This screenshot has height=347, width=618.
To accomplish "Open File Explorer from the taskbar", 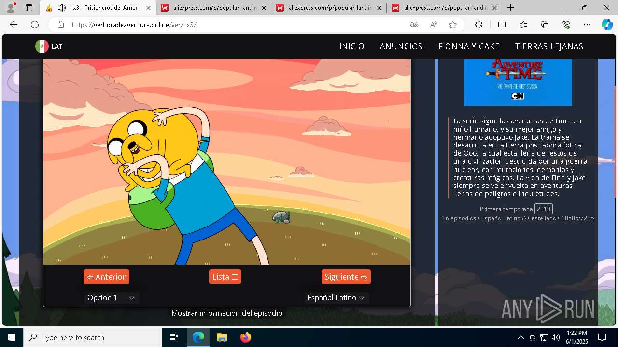I will 222,337.
